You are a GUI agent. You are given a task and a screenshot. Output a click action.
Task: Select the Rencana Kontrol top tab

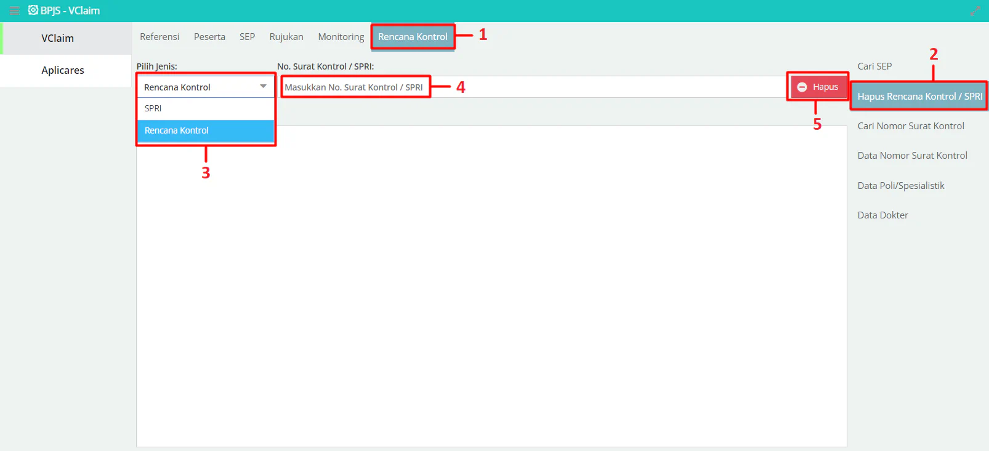413,37
